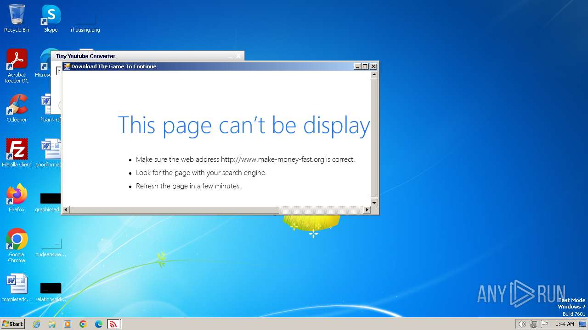Open the Recycle Bin desktop icon
Screen dimensions: 588x330
pos(17,18)
